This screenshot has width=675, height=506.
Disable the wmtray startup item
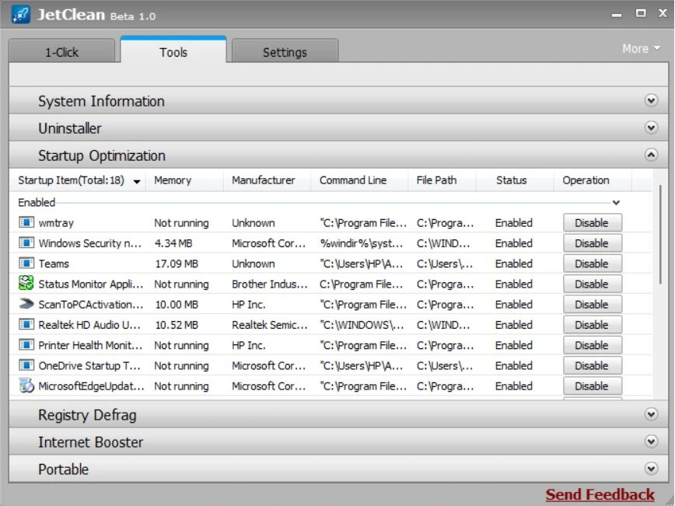click(x=593, y=223)
